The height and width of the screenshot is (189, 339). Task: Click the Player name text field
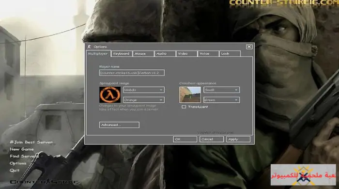point(132,73)
